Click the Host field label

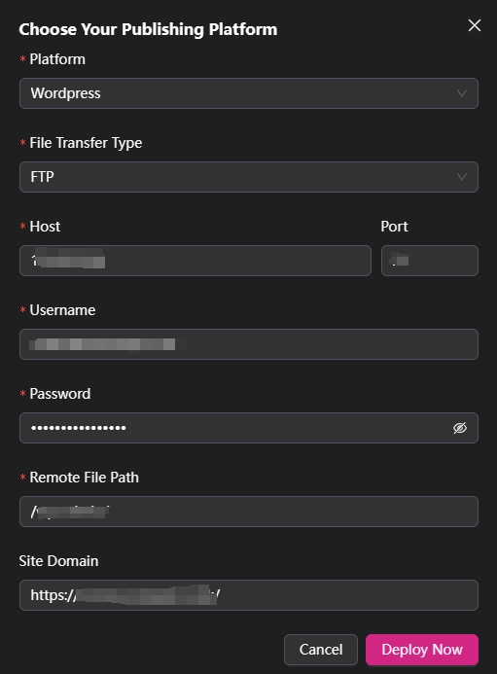45,227
